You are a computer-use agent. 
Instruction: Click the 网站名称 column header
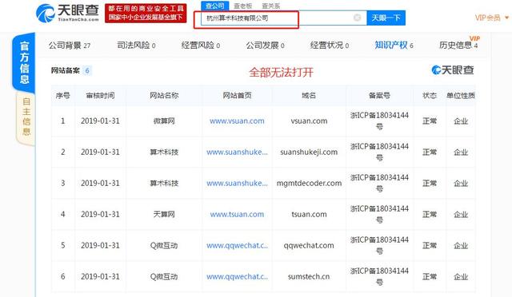(164, 96)
